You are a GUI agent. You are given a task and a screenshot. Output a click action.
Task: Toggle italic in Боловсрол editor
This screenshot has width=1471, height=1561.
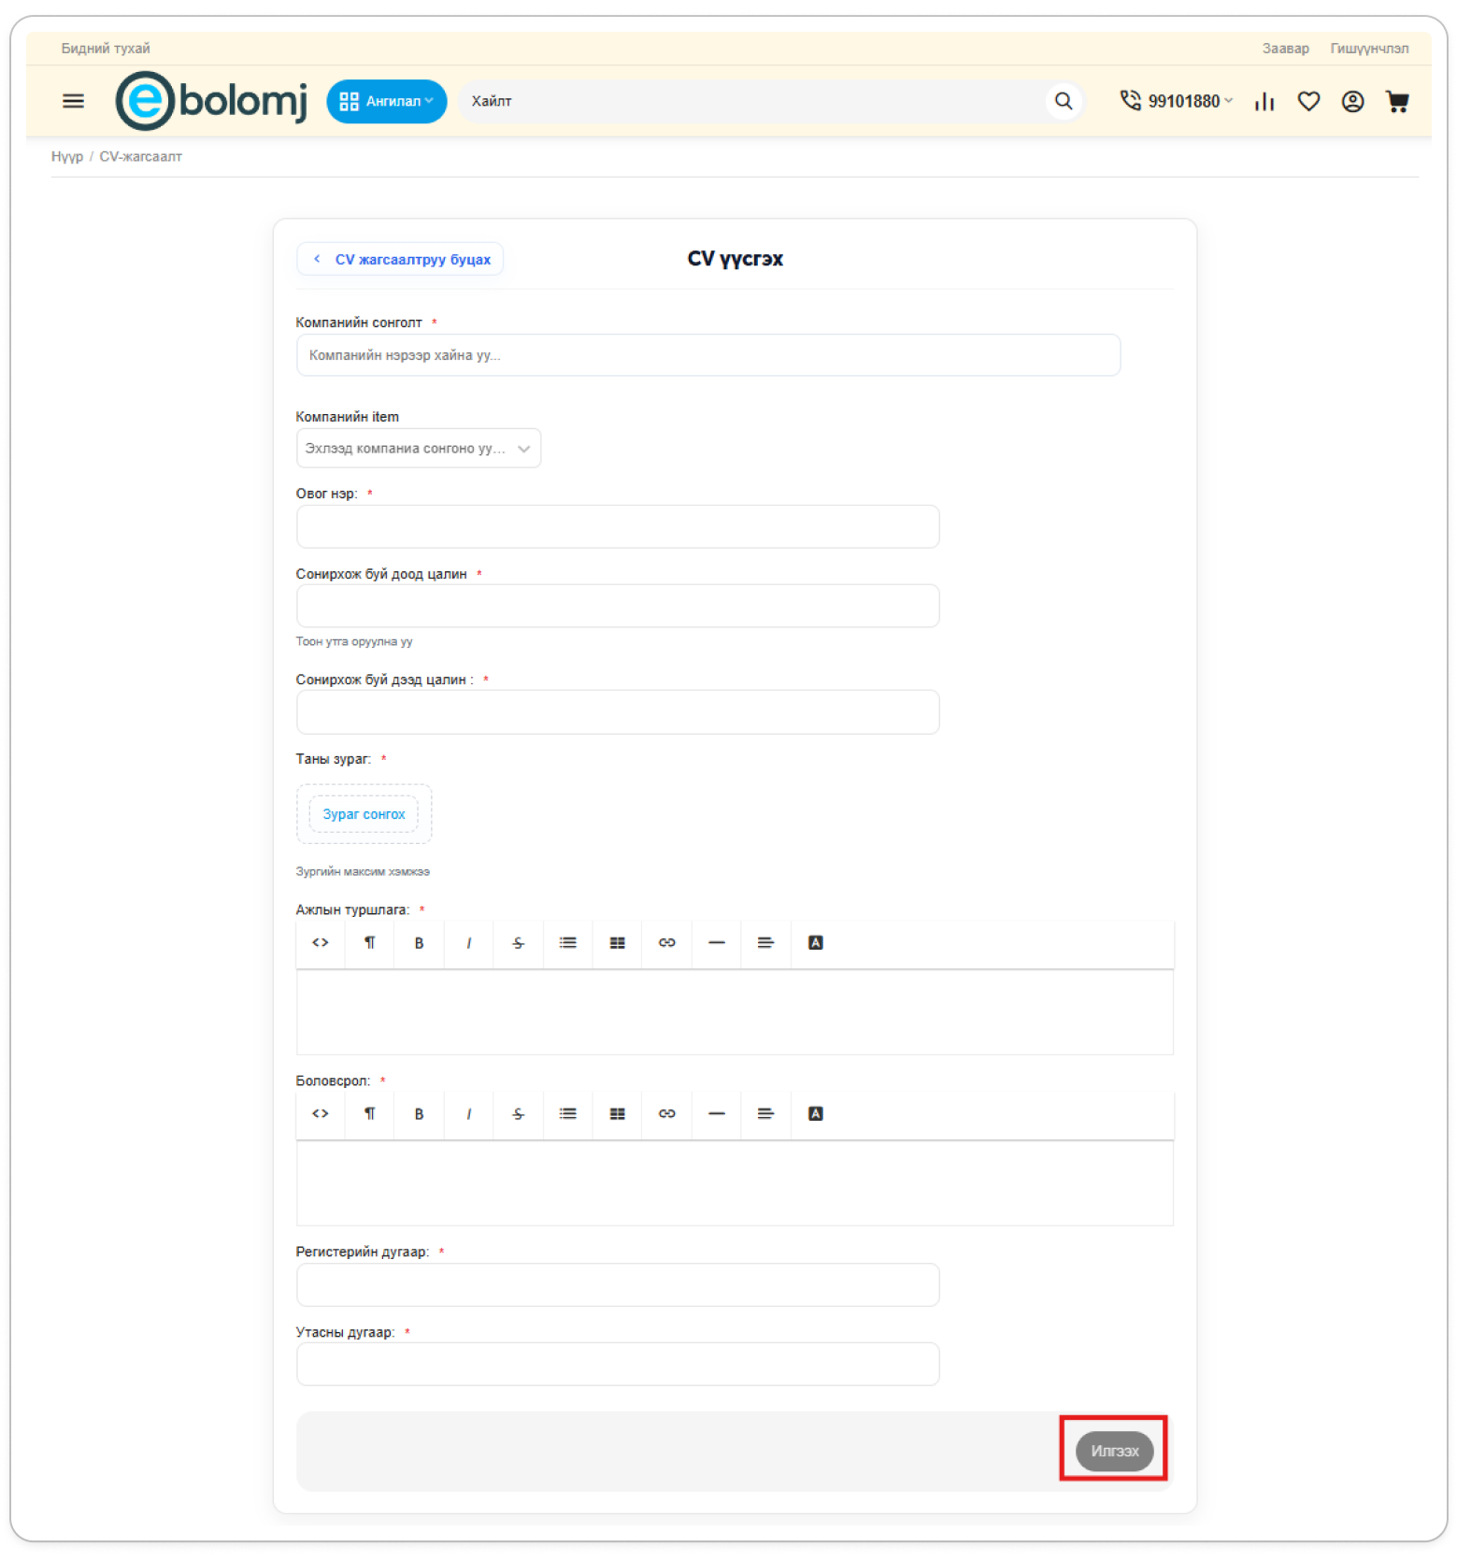pyautogui.click(x=468, y=1113)
